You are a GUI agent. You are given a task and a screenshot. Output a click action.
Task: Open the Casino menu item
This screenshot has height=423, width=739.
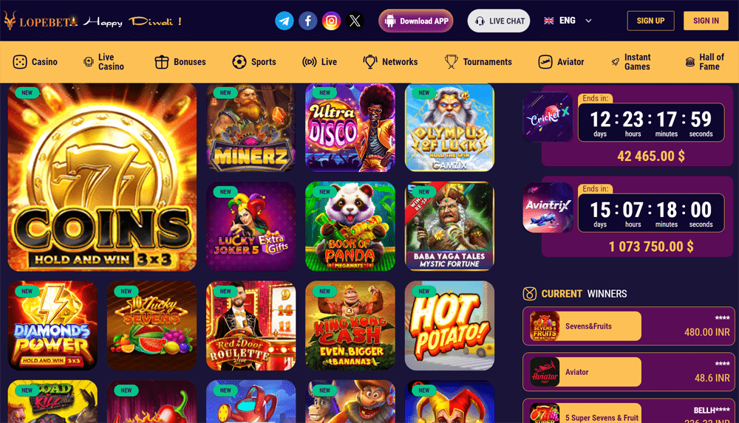click(35, 62)
